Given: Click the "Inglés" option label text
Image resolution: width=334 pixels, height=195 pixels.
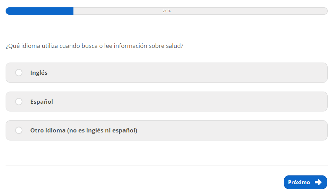Looking at the screenshot, I should coord(39,73).
